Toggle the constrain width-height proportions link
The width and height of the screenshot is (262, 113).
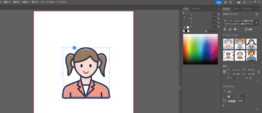[x=258, y=72]
